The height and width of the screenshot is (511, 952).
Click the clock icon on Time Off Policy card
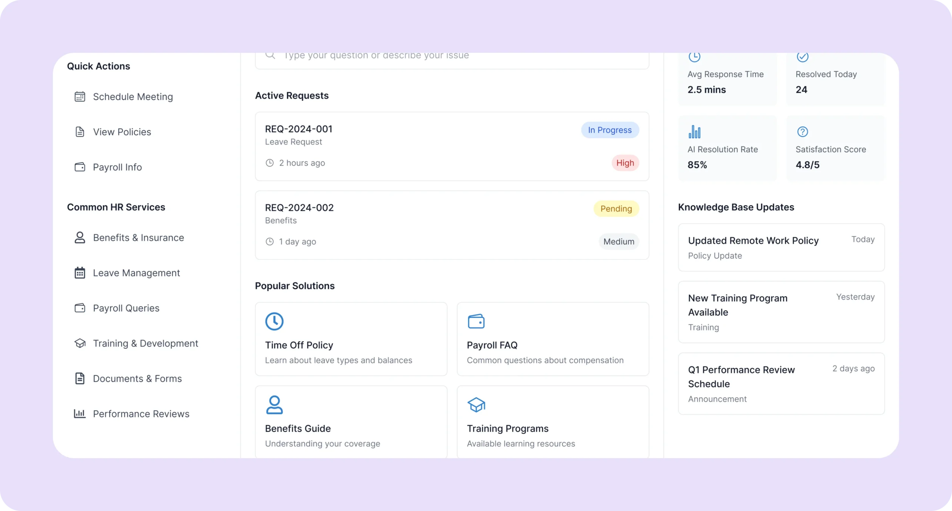point(274,321)
